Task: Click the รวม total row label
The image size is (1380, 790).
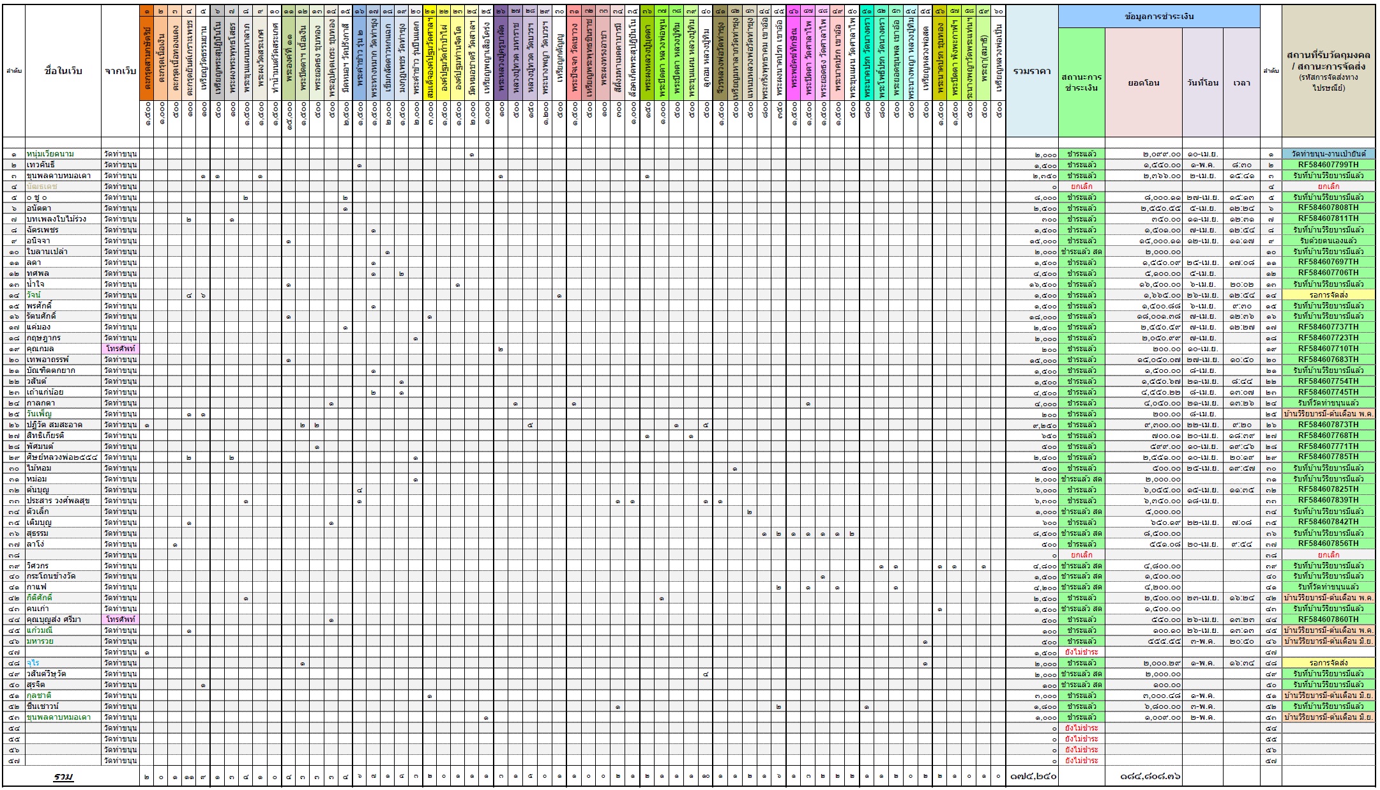Action: (x=63, y=777)
